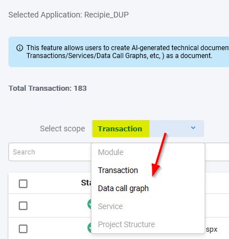Click the second row green status icon
Viewport: 229px width, 239px height.
89,228
